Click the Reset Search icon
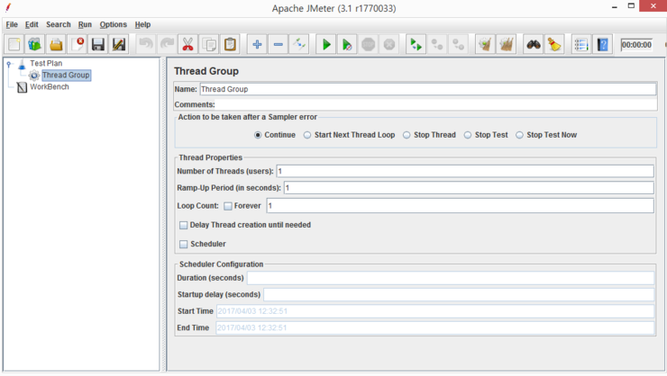 554,44
